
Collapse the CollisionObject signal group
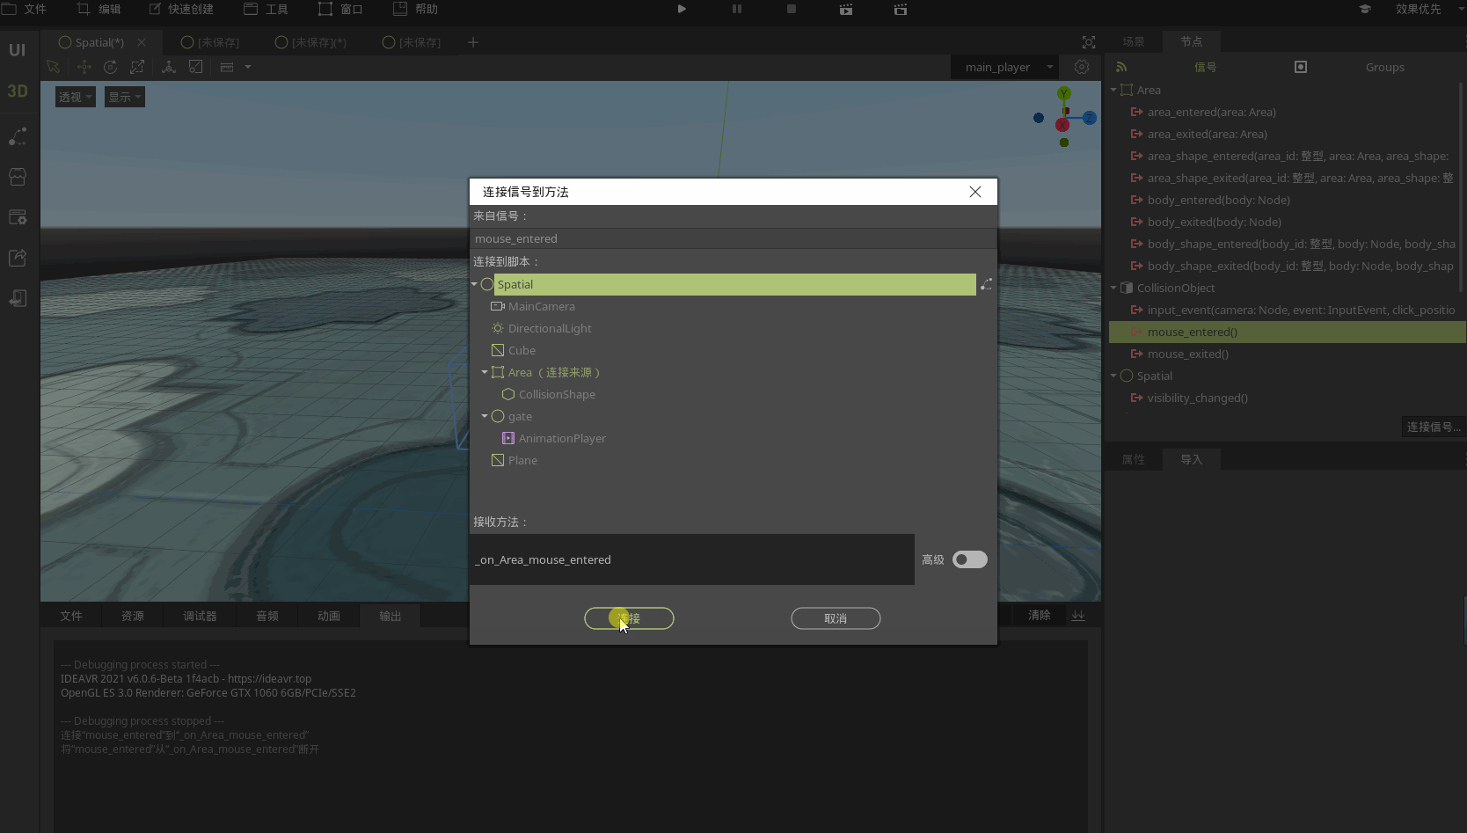tap(1113, 288)
